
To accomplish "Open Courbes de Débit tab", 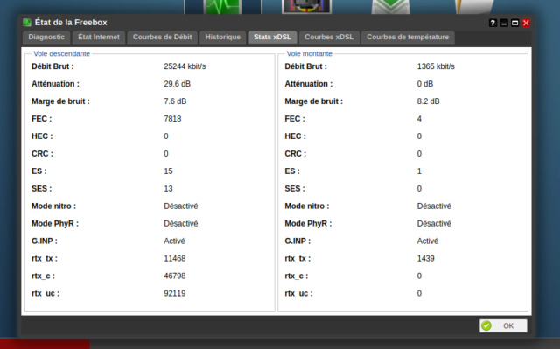I will (163, 37).
